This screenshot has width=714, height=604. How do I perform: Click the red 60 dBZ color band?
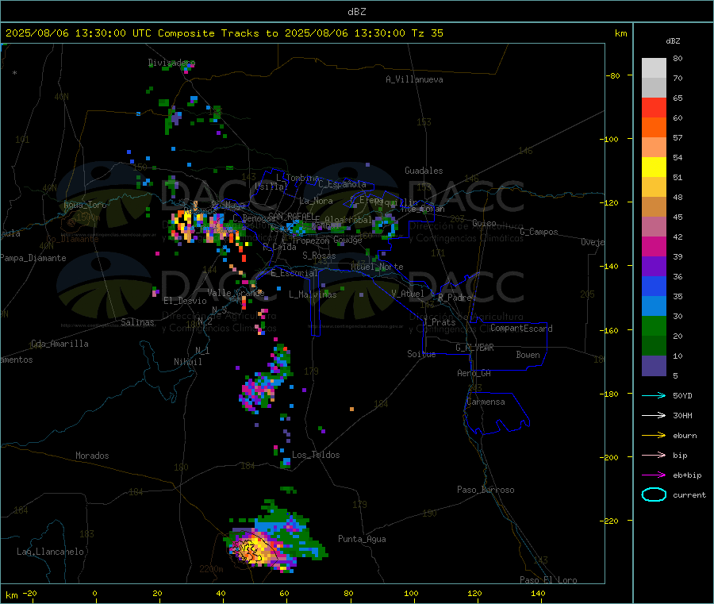pyautogui.click(x=654, y=107)
